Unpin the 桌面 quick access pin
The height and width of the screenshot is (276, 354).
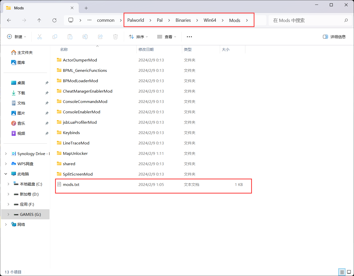(x=47, y=83)
